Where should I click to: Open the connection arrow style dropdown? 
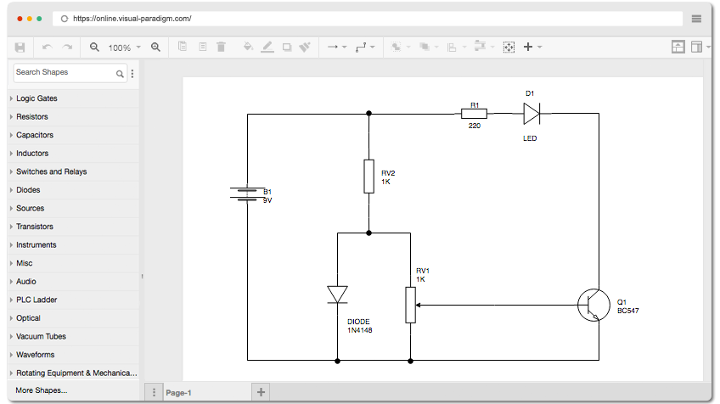(x=337, y=47)
